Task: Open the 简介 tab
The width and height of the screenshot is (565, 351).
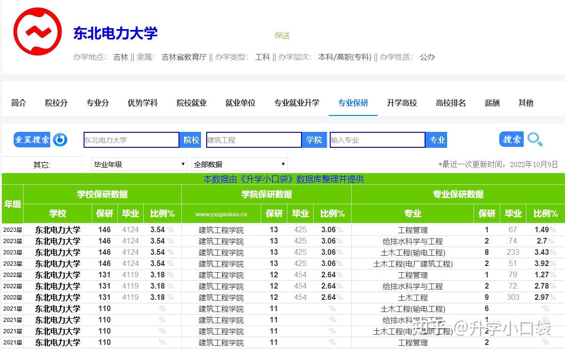Action: coord(19,103)
